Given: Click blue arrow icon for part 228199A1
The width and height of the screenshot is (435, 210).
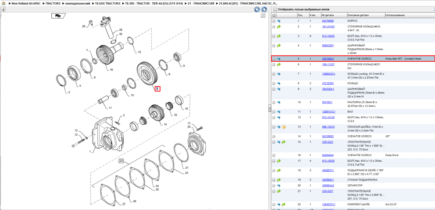Looking at the screenshot, I should (279, 59).
